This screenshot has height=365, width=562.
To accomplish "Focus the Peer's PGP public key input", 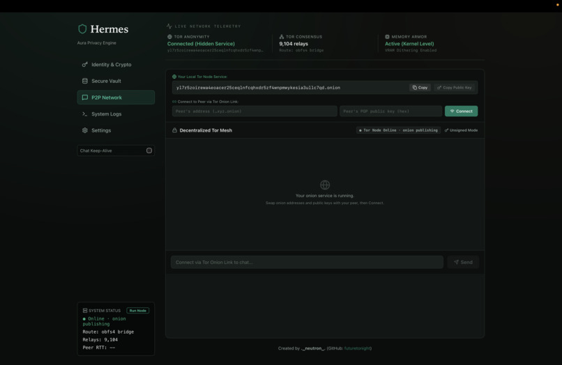I will [390, 111].
